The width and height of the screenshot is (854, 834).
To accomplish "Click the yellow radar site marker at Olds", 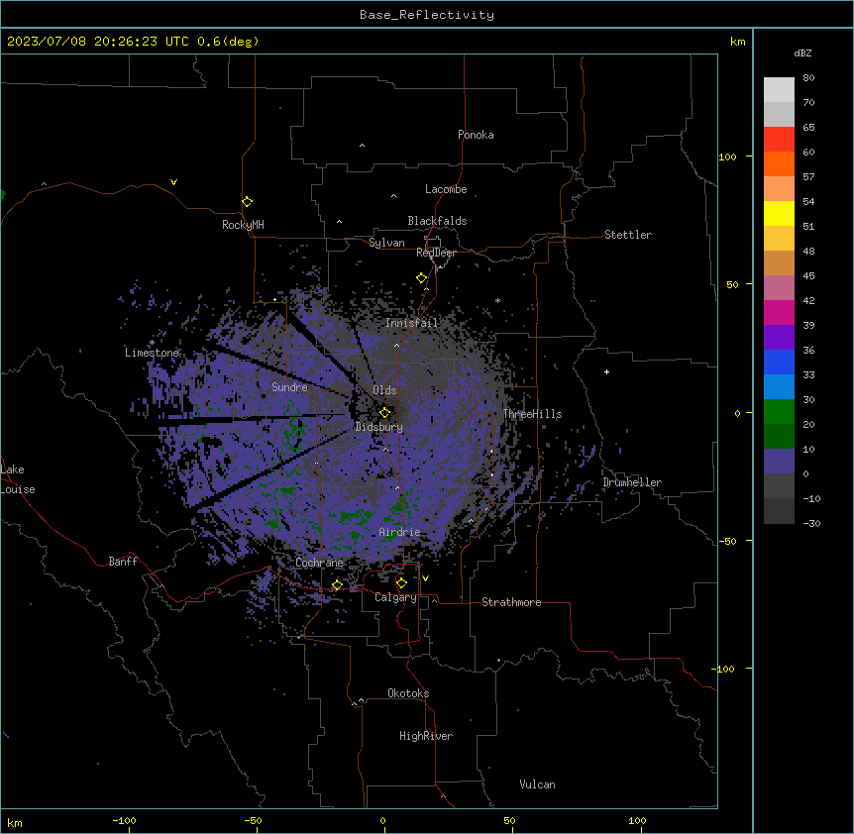I will [x=384, y=412].
